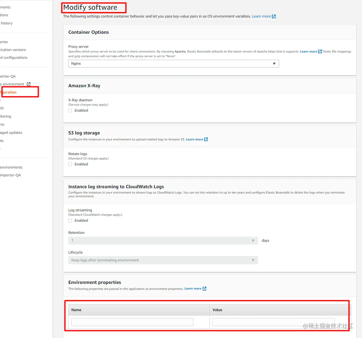
Task: Click external icon beside go to environment
Action: [x=28, y=84]
